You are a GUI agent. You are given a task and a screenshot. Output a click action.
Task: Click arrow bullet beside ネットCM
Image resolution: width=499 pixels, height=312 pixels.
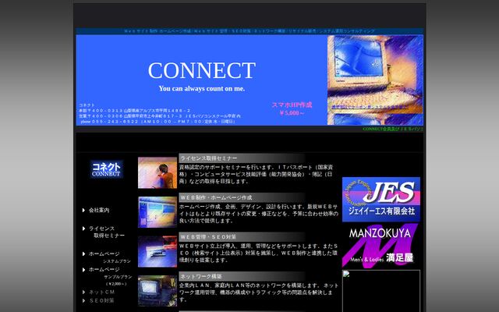(83, 292)
